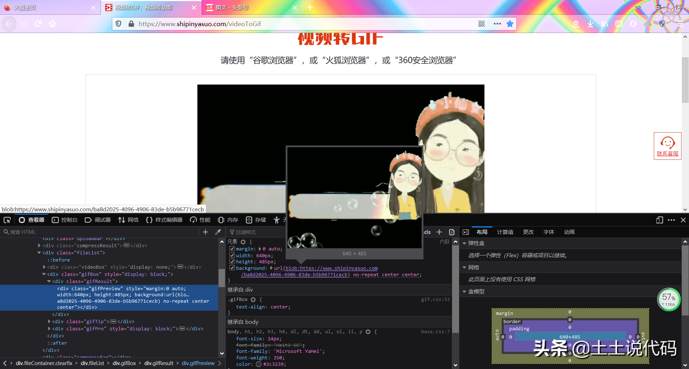Open the Network (网络) tab
Screen dimensions: 689x369
click(128, 220)
